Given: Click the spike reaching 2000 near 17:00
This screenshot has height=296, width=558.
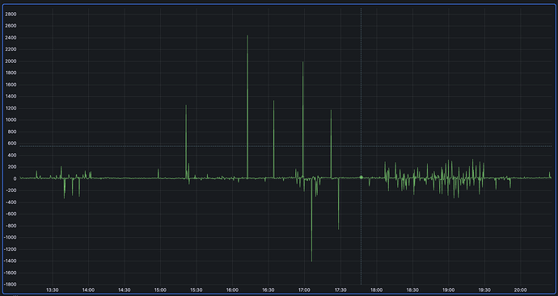Looking at the screenshot, I should click(x=302, y=119).
